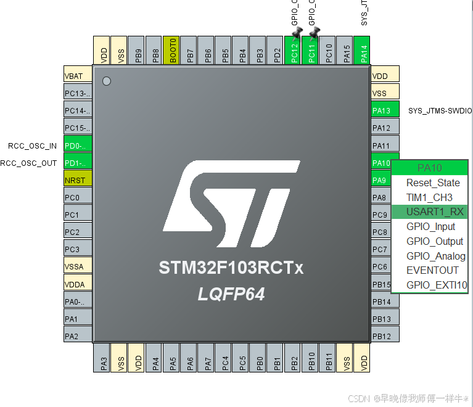Viewport: 473px width, 407px height.
Task: Select pin PB10
Action: point(310,358)
